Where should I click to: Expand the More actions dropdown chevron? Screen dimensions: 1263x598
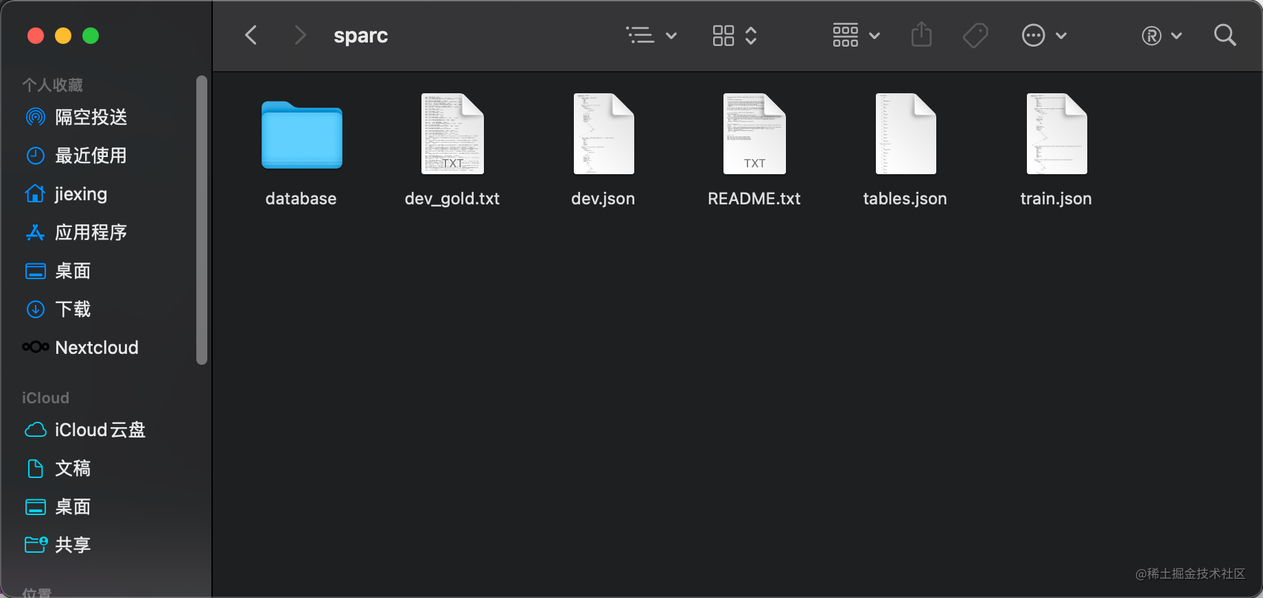tap(1061, 36)
